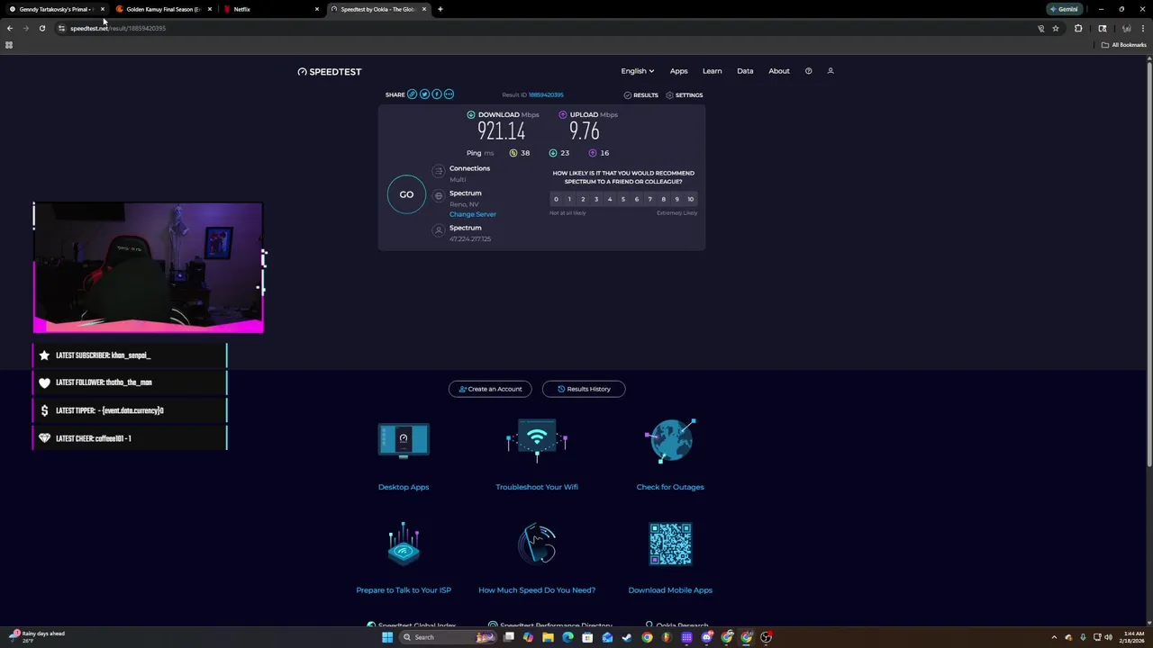Image resolution: width=1153 pixels, height=648 pixels.
Task: Click the Troubleshoot Your Wifi icon
Action: 537,441
